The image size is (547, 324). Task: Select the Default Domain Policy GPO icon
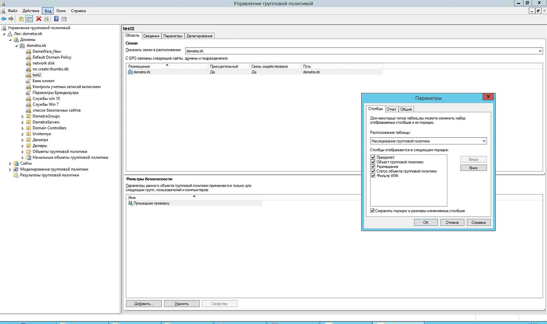pos(29,57)
